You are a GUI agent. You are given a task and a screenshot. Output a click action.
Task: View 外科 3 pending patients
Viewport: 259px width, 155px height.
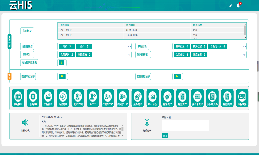point(84,47)
